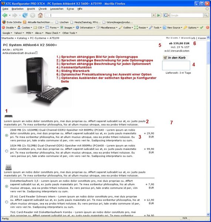Open the Other Tools dropdown
The image size is (211, 222).
coord(70,33)
